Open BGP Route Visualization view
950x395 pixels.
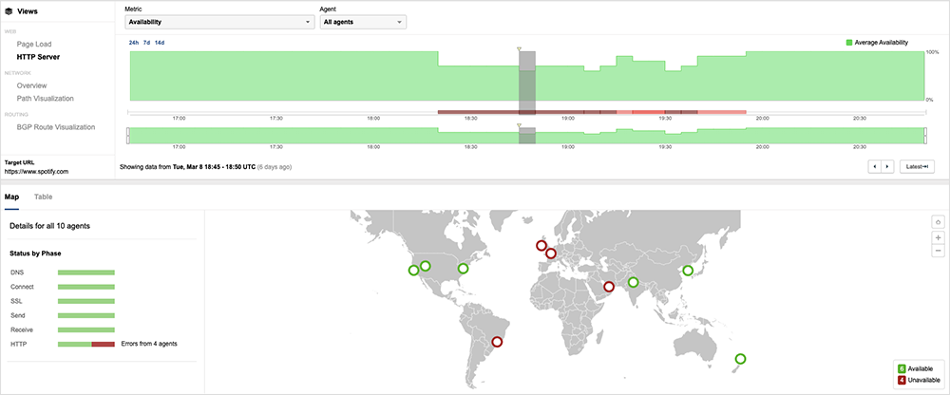click(x=56, y=126)
